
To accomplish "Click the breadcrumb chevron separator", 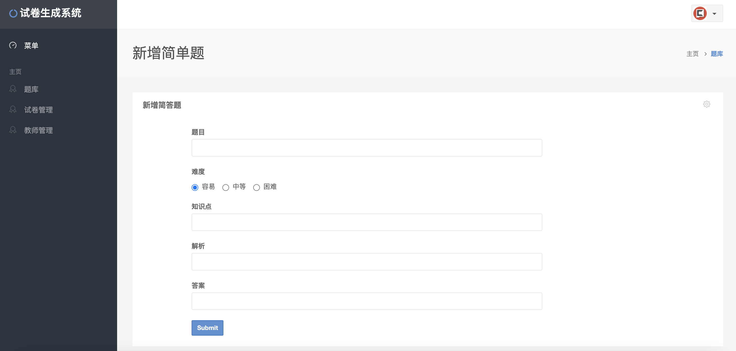I will coord(705,54).
